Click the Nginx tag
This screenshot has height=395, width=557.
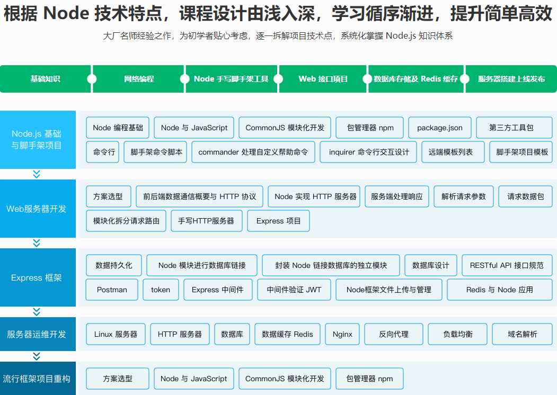tap(342, 334)
